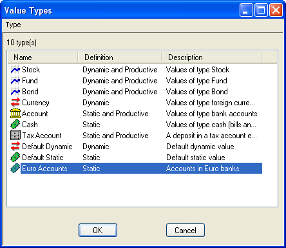This screenshot has width=286, height=248.
Task: Click the Cash green bill icon
Action: (x=15, y=125)
